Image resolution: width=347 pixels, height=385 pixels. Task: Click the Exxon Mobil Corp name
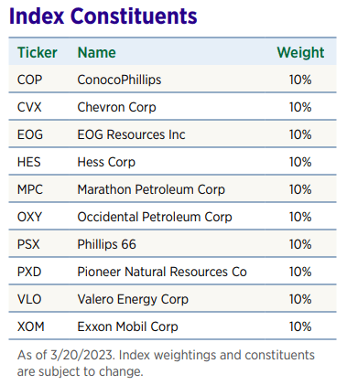[127, 327]
